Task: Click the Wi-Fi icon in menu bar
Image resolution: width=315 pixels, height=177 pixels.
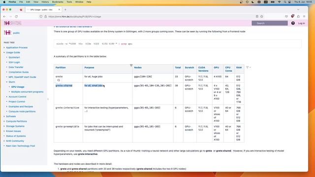Action: 279,2
